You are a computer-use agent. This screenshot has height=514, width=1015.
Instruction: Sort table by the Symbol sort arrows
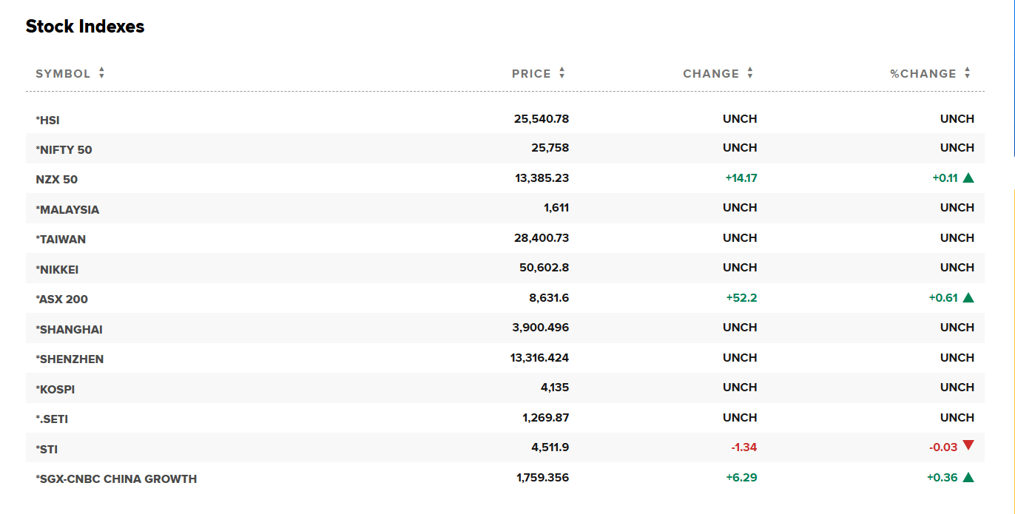point(102,73)
